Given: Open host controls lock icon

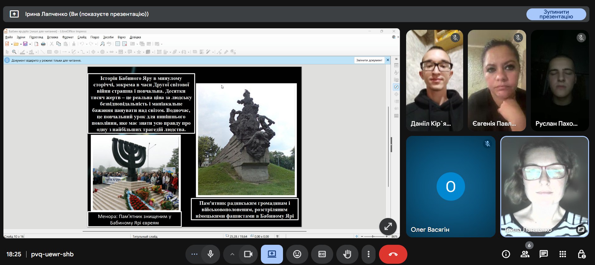Looking at the screenshot, I should click(x=581, y=254).
